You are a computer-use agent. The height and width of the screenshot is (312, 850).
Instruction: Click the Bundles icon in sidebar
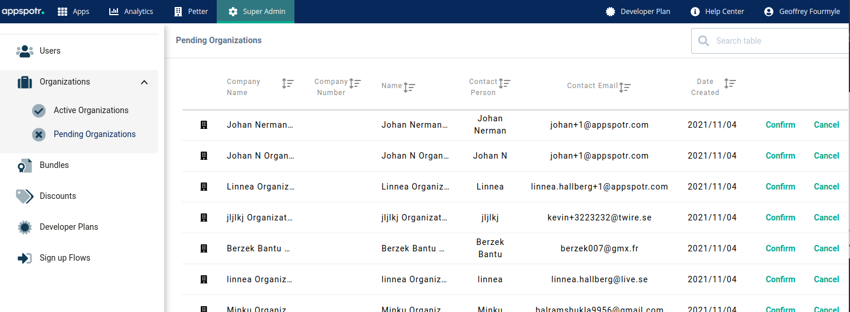[x=25, y=166]
